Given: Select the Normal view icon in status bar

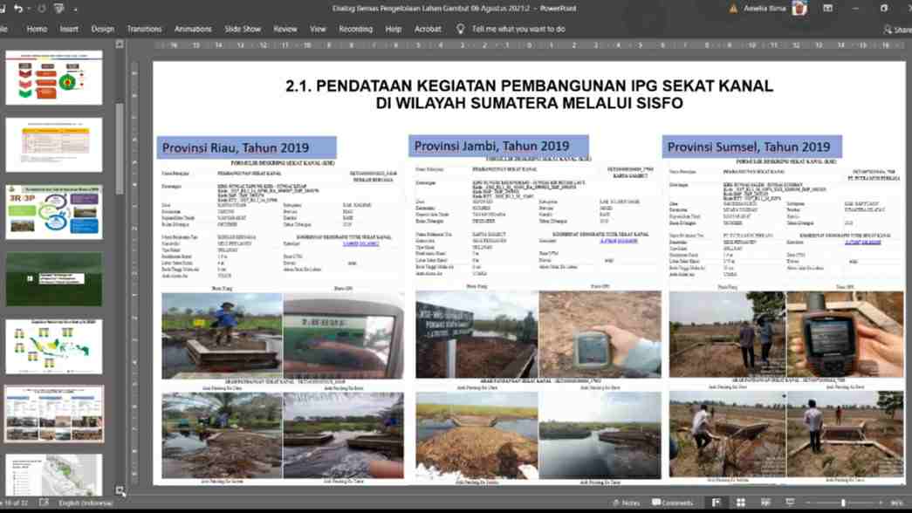Looking at the screenshot, I should [716, 503].
